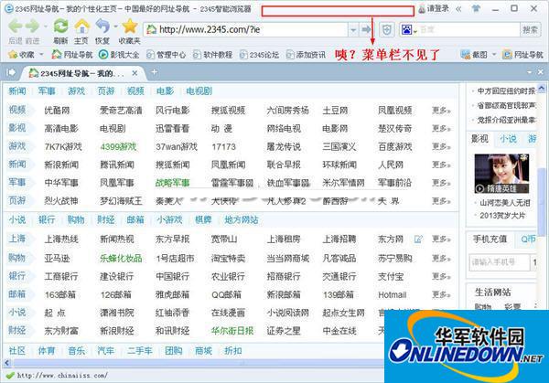This screenshot has height=383, width=549.
Task: Expand 更多 in the 银行 row
Action: click(x=441, y=276)
